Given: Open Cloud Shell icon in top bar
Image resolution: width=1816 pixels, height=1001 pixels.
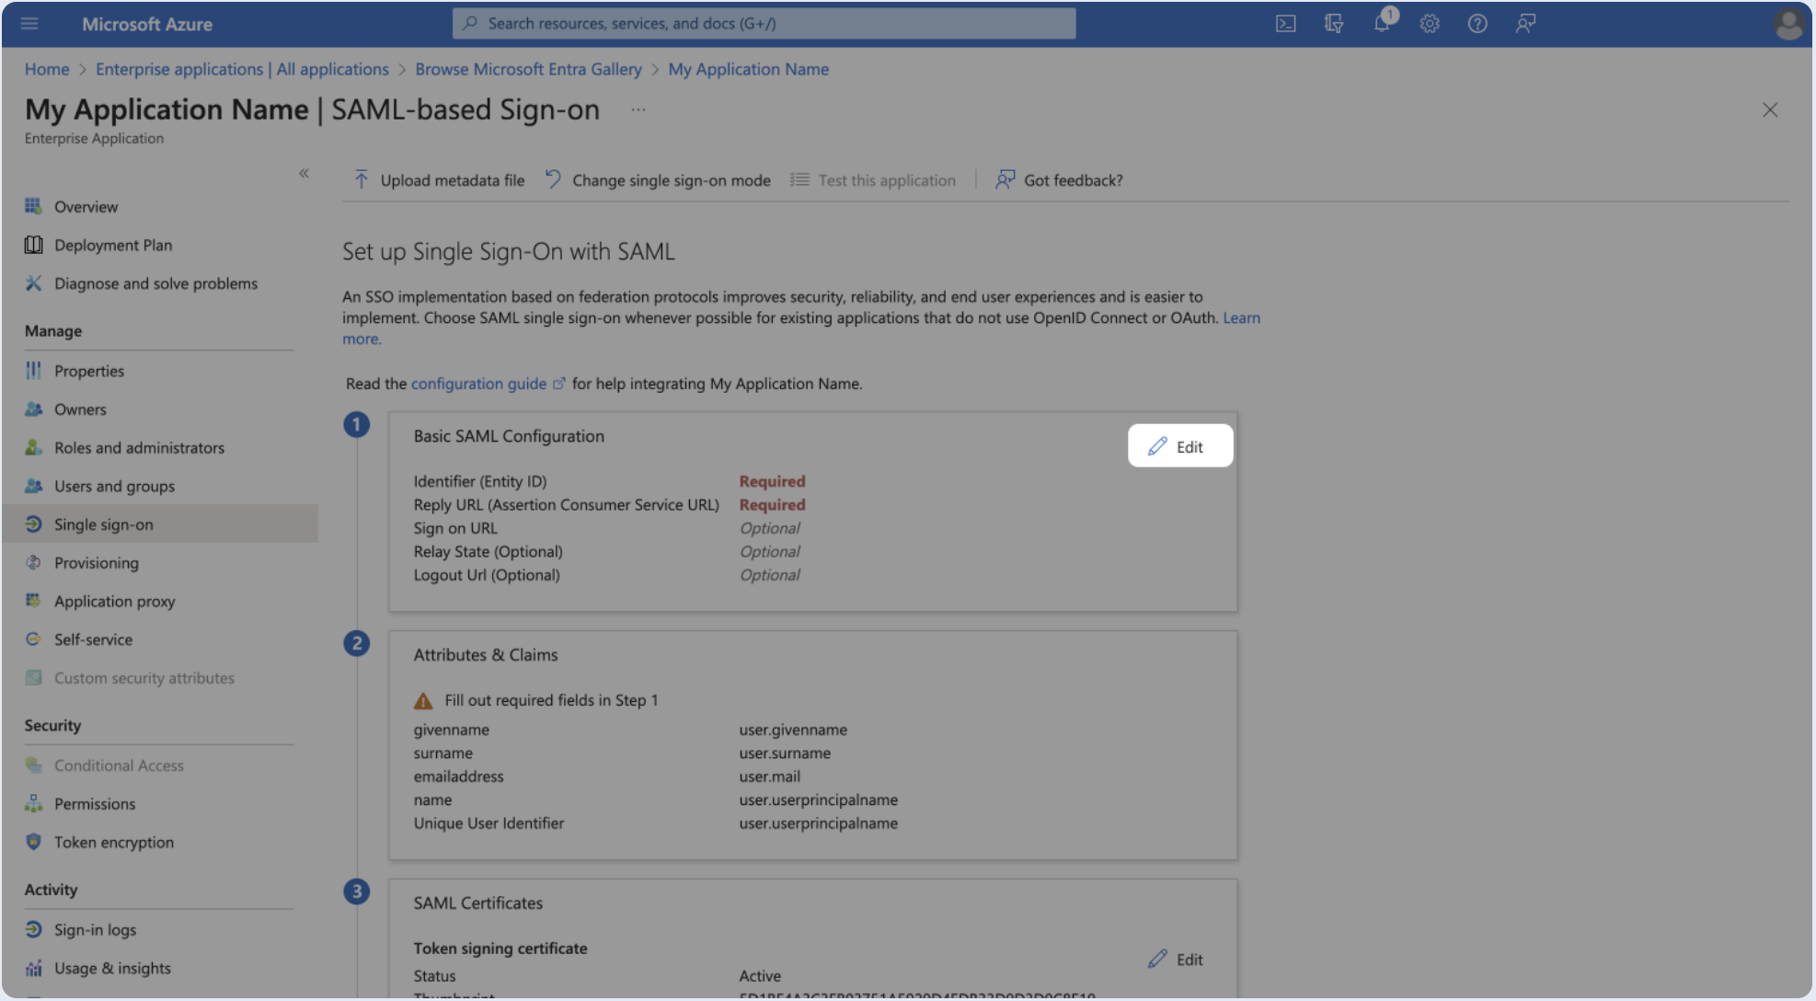Looking at the screenshot, I should (x=1285, y=24).
